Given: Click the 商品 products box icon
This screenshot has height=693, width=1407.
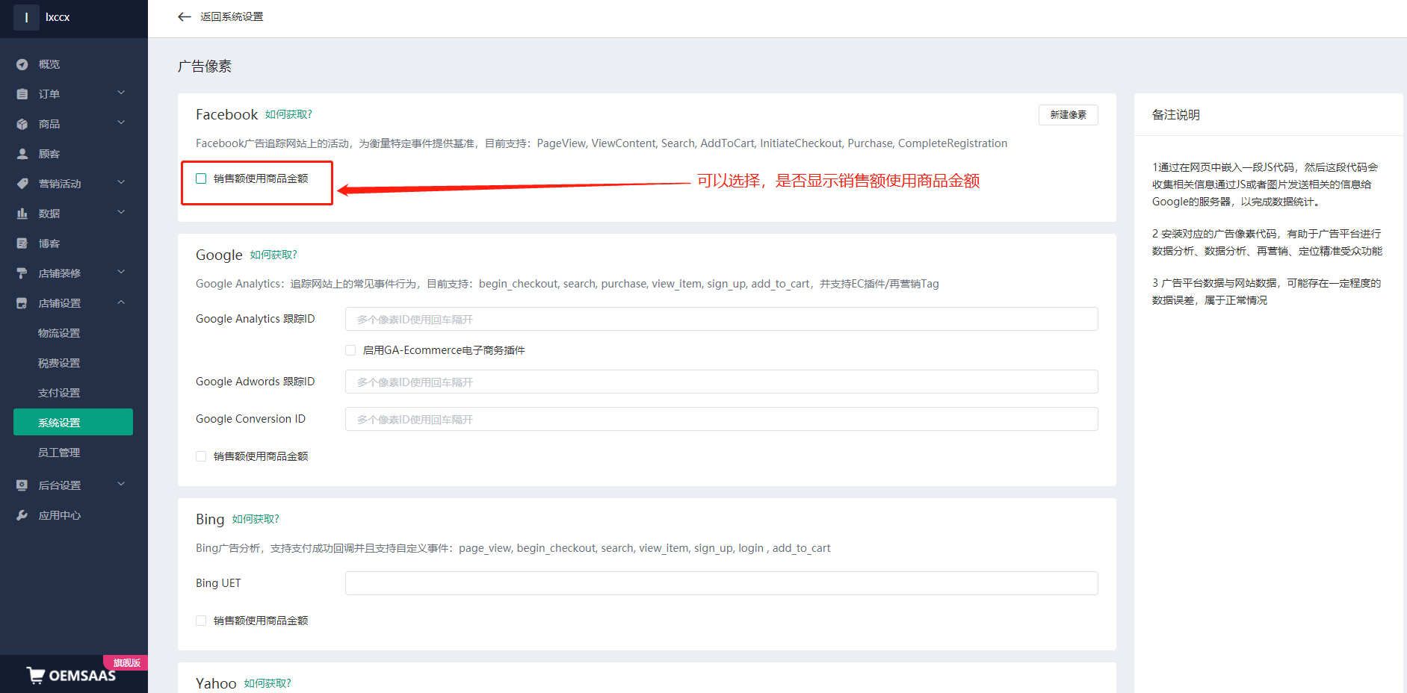Looking at the screenshot, I should 22,124.
